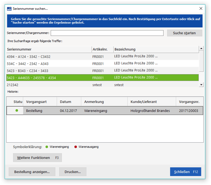Click green status dot in Bestellung row

click(17, 111)
